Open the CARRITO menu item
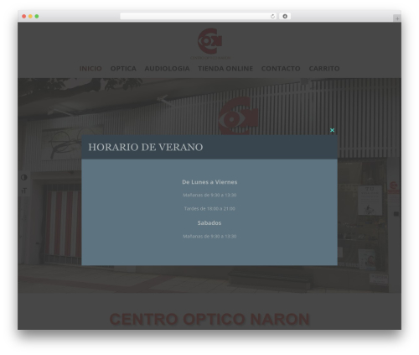The image size is (419, 355). click(x=324, y=68)
